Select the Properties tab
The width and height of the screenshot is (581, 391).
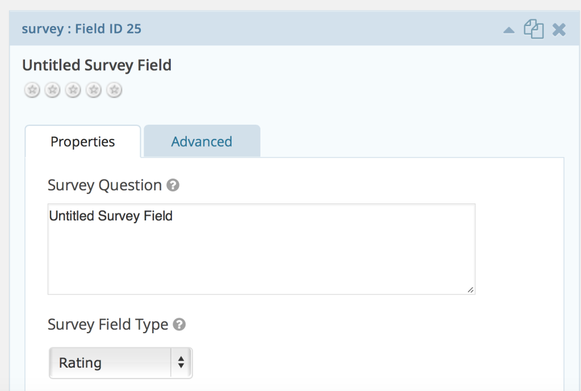[82, 141]
